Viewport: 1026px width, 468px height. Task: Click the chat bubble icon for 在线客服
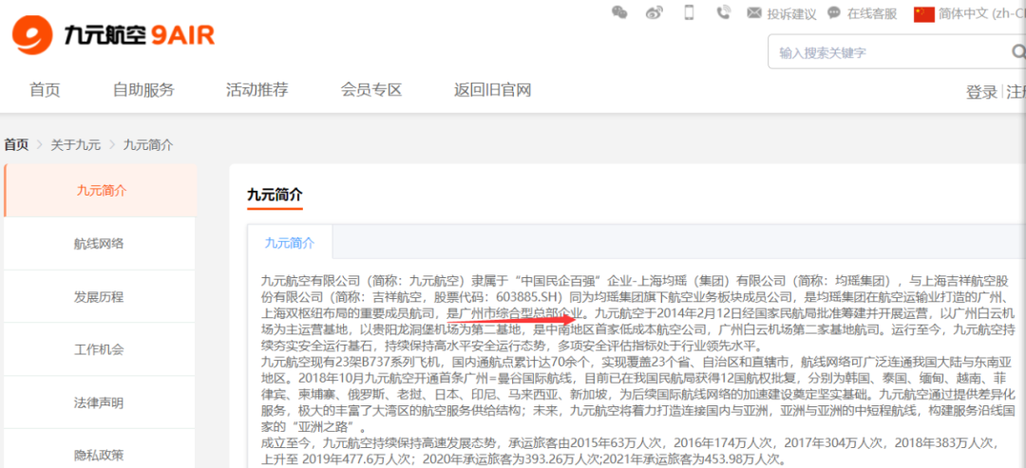click(834, 13)
